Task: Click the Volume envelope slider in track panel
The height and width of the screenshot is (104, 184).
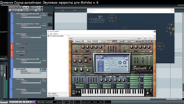Action: click(22, 46)
